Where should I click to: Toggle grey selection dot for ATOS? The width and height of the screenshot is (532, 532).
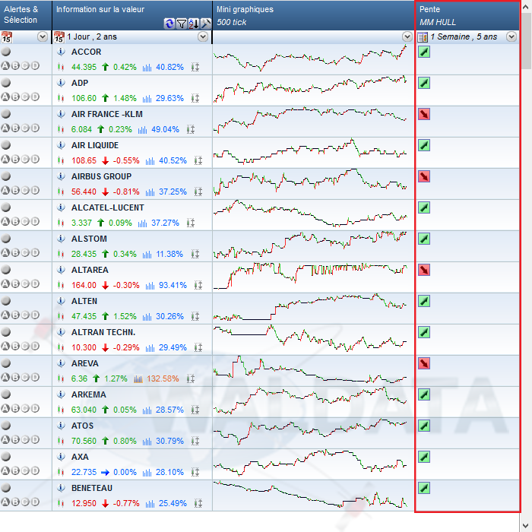pyautogui.click(x=6, y=425)
